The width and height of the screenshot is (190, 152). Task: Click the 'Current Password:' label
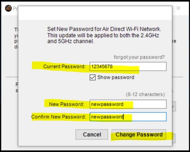point(64,66)
